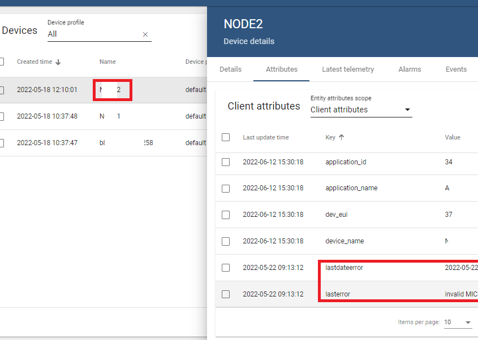Tick the lasterror attribute checkbox

click(226, 294)
